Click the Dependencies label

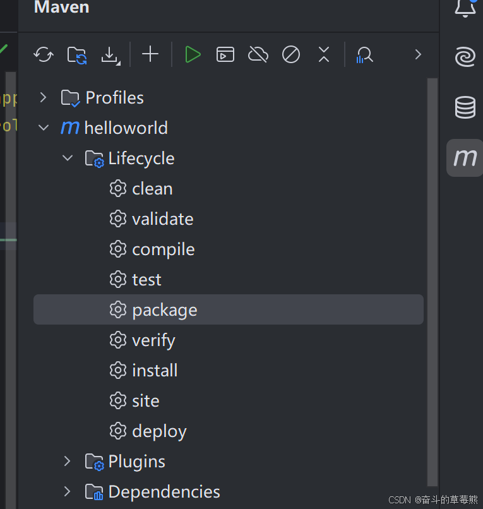coord(164,491)
